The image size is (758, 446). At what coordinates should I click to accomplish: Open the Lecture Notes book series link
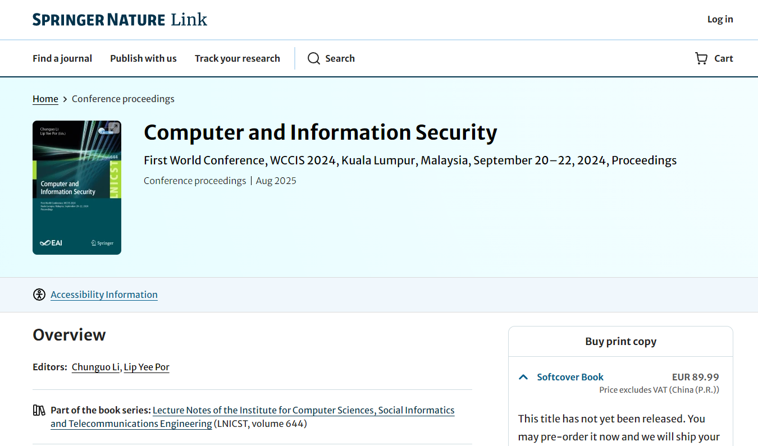point(253,417)
